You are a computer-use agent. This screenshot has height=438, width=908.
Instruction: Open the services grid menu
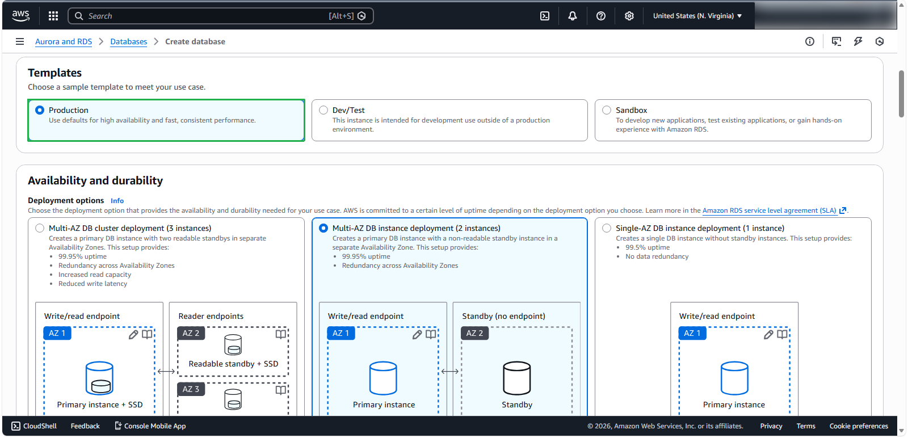[x=53, y=16]
